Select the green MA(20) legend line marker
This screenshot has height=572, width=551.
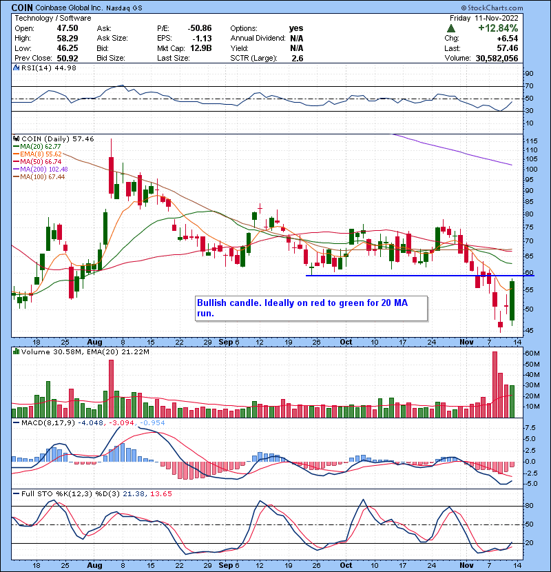[16, 146]
